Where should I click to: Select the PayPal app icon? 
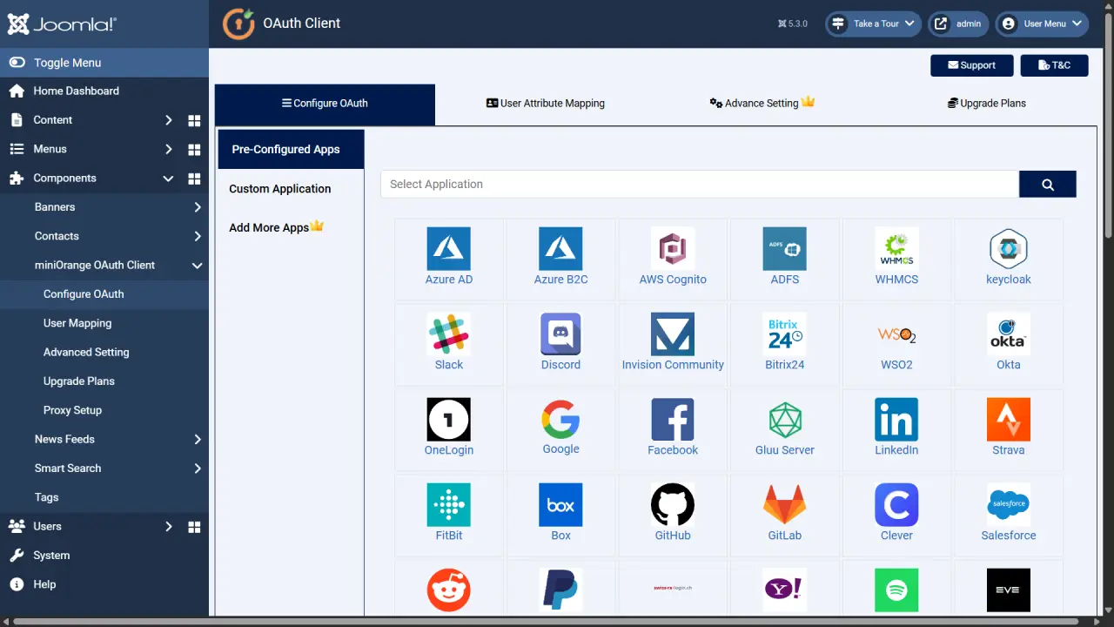coord(560,590)
